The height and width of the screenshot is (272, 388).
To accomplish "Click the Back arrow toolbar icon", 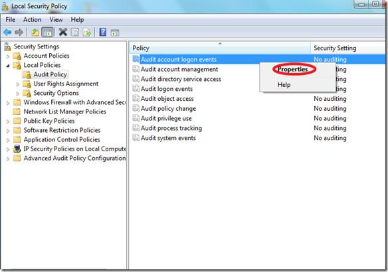I will (7, 32).
